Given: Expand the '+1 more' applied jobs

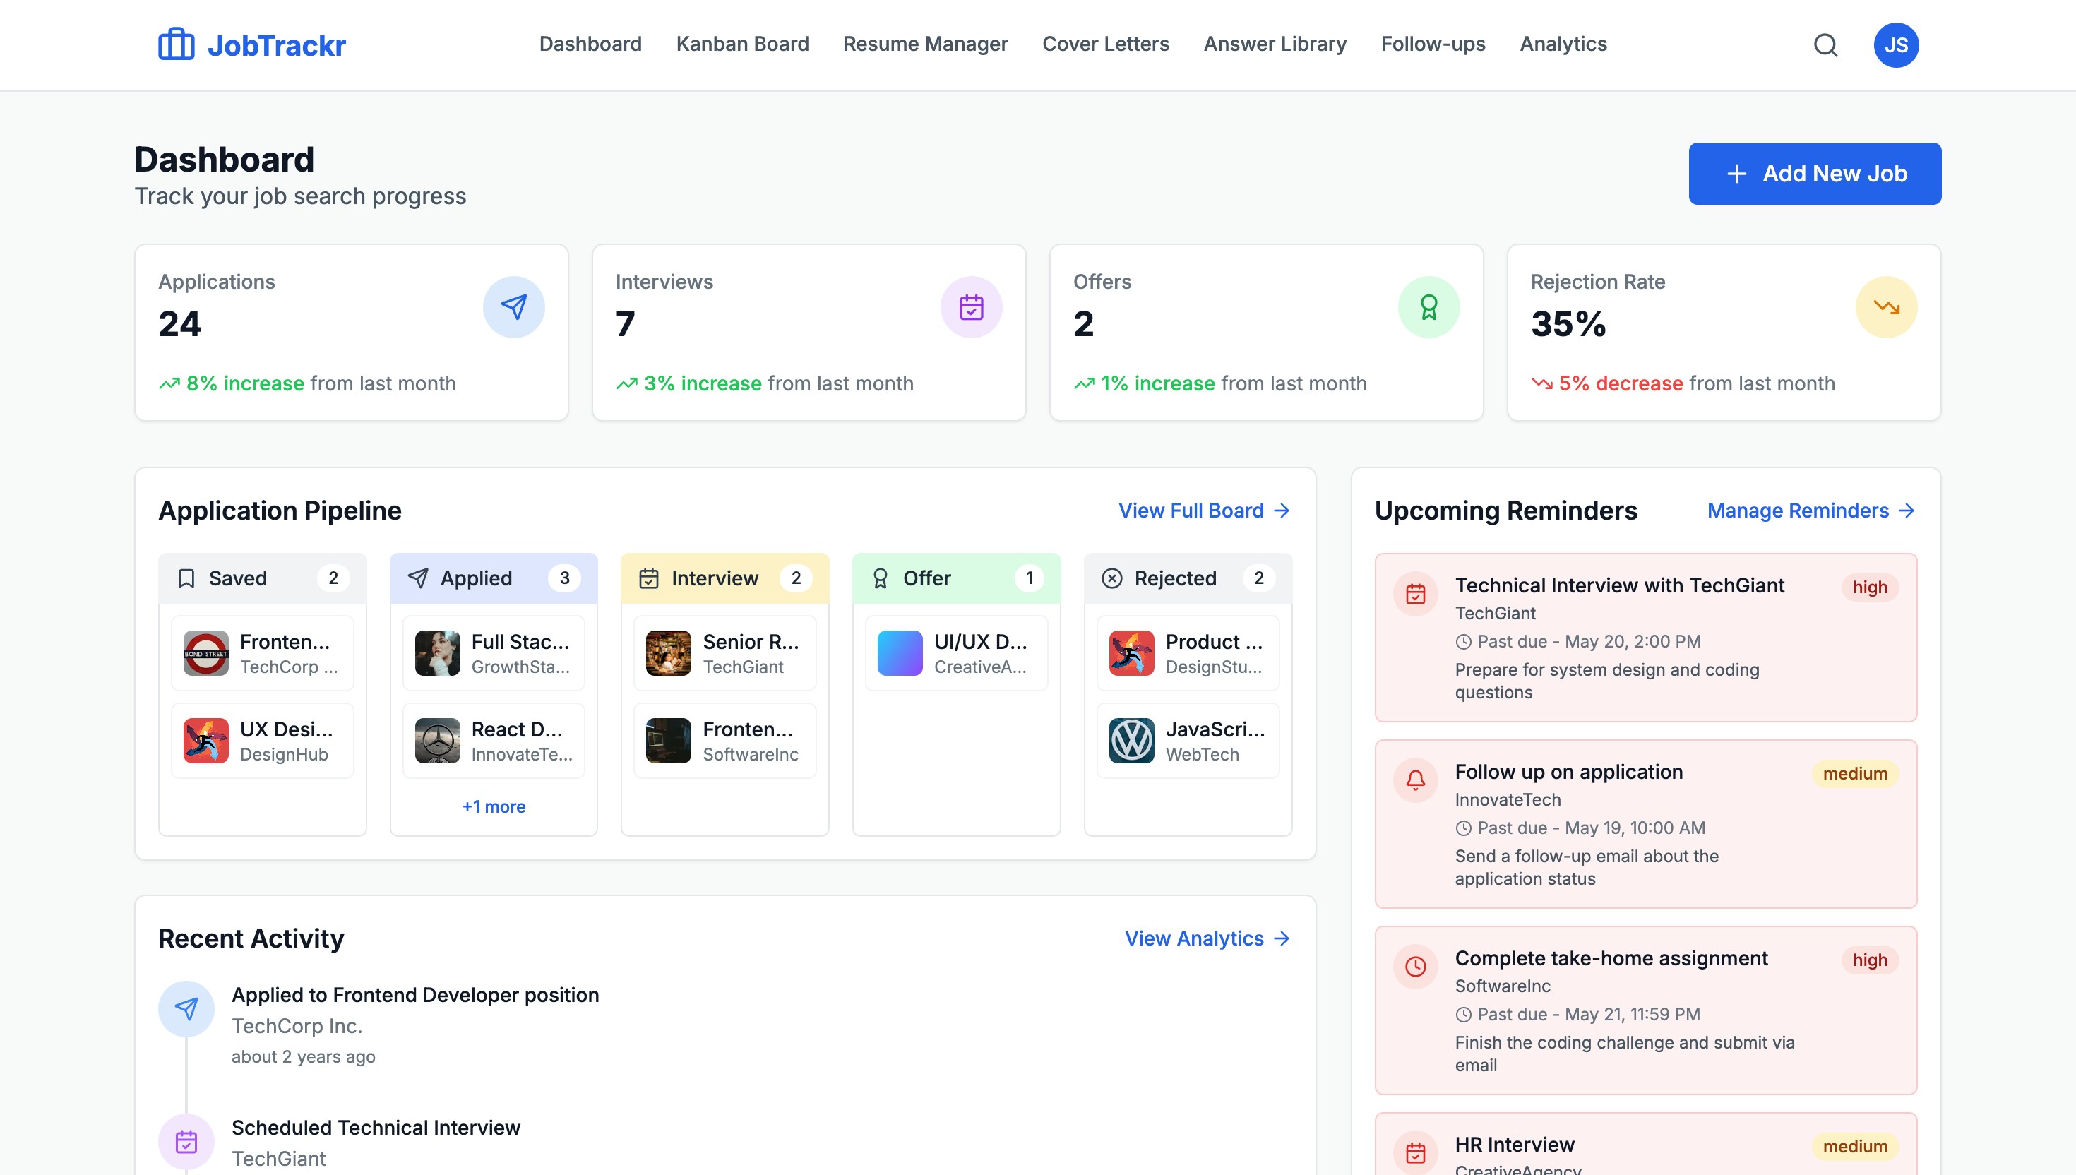Looking at the screenshot, I should (x=493, y=806).
